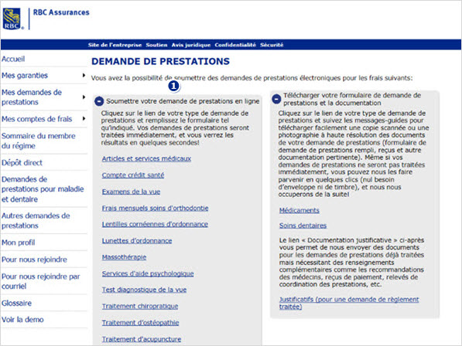Expand the 'Mes garanties' submenu arrow

[84, 75]
